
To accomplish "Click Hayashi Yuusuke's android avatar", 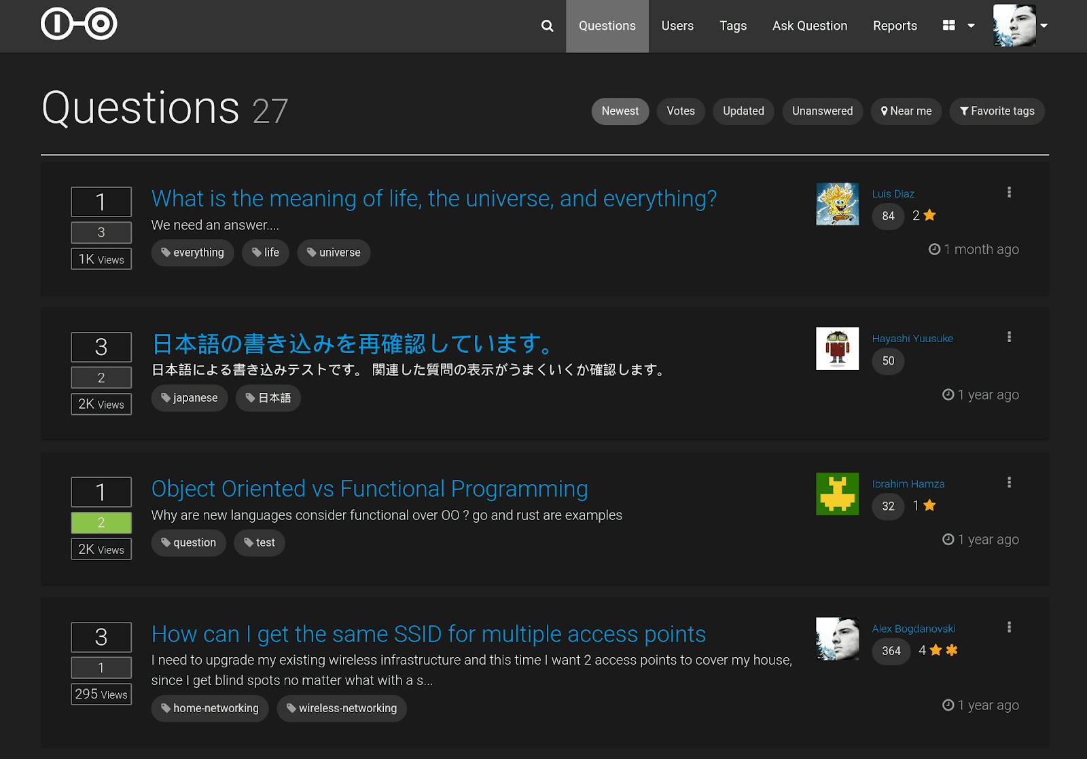I will pyautogui.click(x=837, y=349).
